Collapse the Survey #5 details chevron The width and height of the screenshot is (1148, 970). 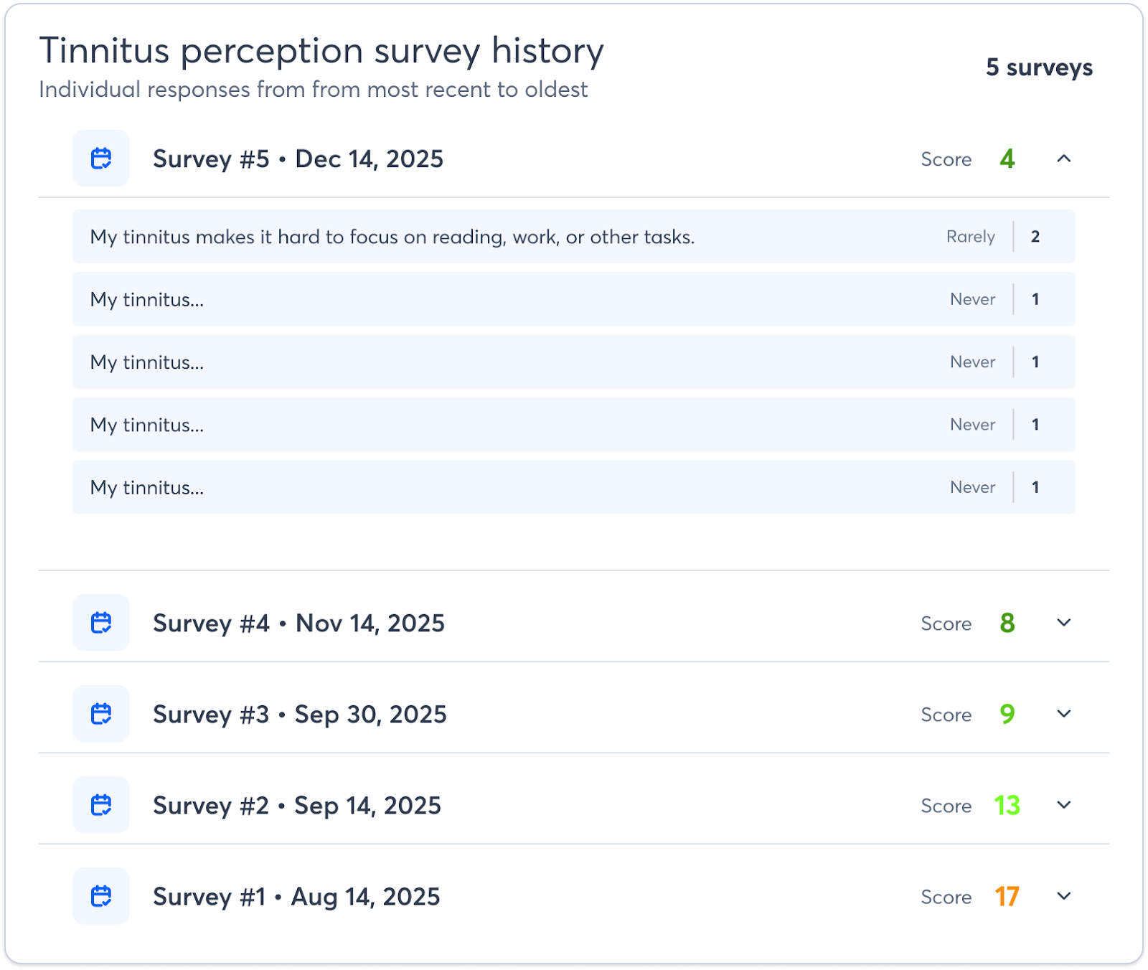(1065, 159)
